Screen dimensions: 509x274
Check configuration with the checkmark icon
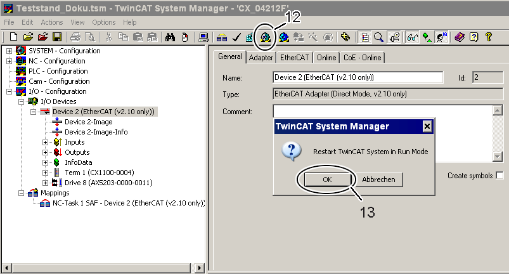236,37
